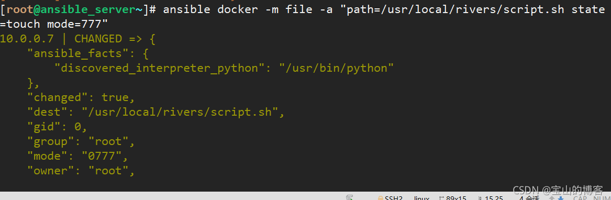Click the "owner": "root" output line
Screen dimensions: 611x200
[81, 170]
